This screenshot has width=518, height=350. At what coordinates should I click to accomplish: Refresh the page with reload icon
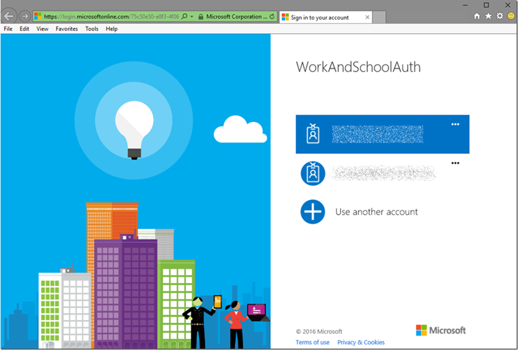click(272, 16)
